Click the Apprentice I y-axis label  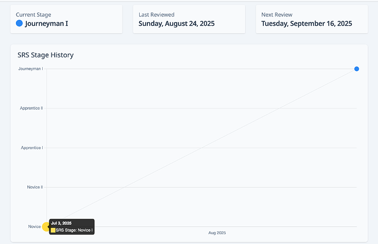click(x=32, y=147)
